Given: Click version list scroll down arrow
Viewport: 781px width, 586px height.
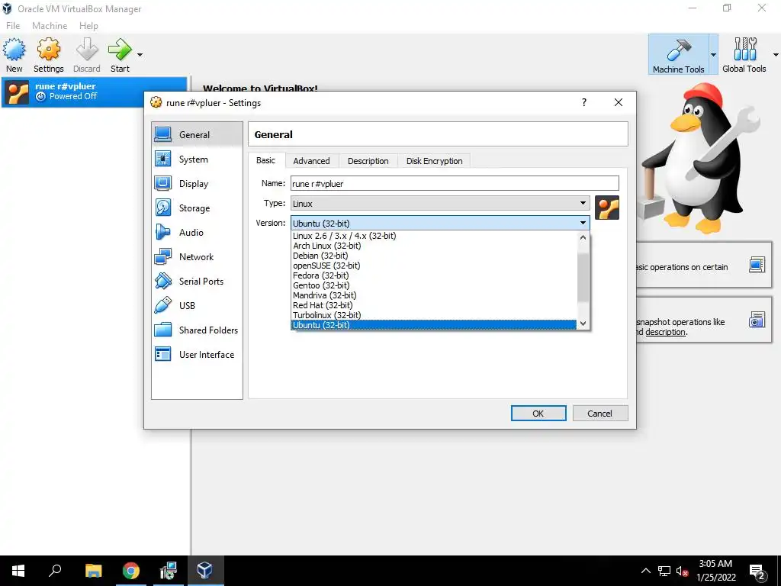Looking at the screenshot, I should point(583,324).
